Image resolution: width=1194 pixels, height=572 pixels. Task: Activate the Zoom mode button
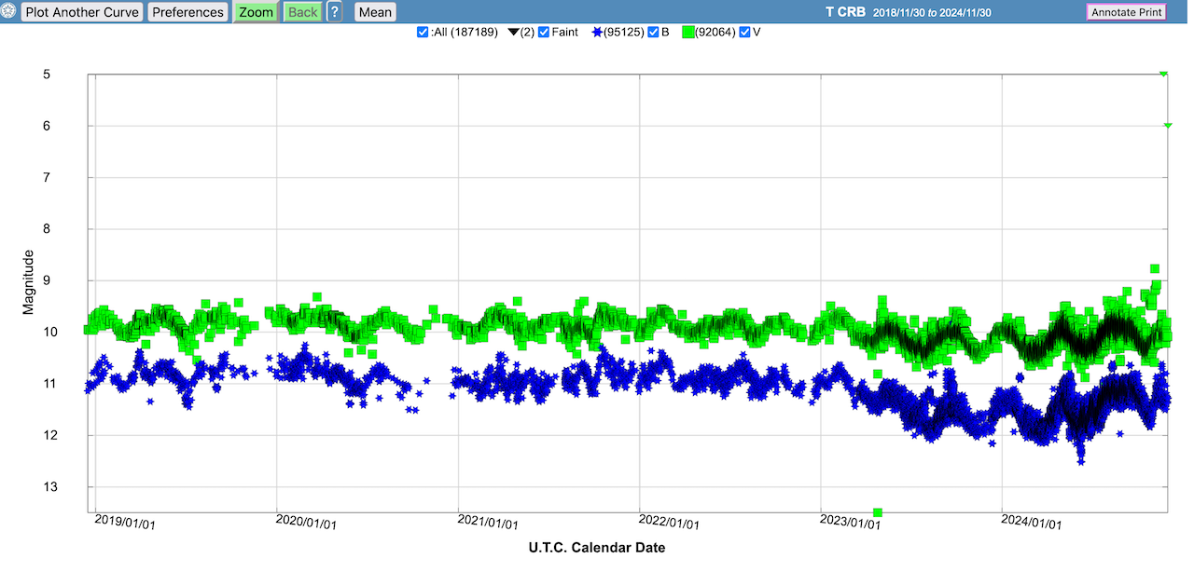click(x=256, y=12)
